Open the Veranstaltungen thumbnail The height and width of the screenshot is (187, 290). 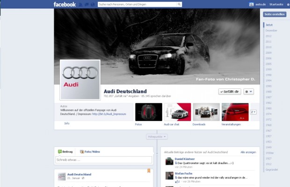click(235, 112)
